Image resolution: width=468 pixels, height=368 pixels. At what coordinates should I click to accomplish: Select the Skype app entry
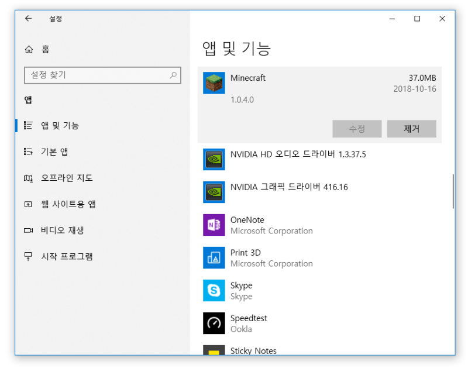[319, 291]
